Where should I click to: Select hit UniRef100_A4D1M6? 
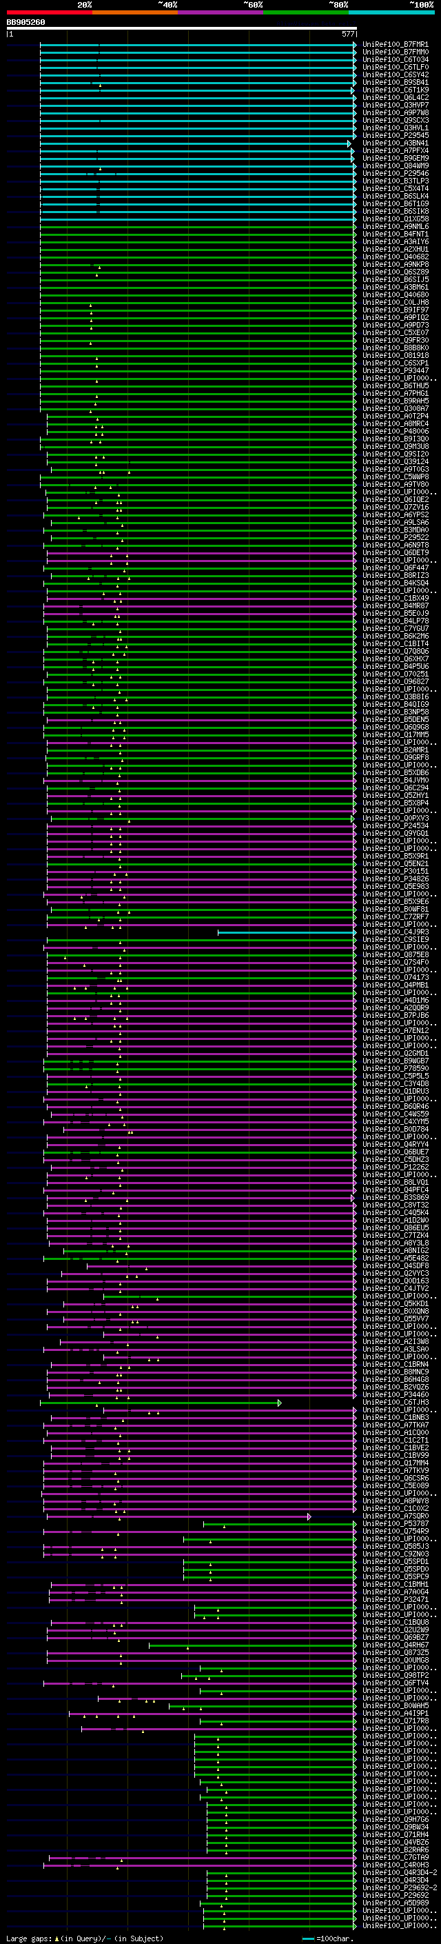tap(396, 1000)
